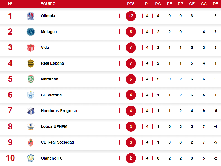Click the Motagua team name
This screenshot has width=221, height=166.
(x=49, y=32)
